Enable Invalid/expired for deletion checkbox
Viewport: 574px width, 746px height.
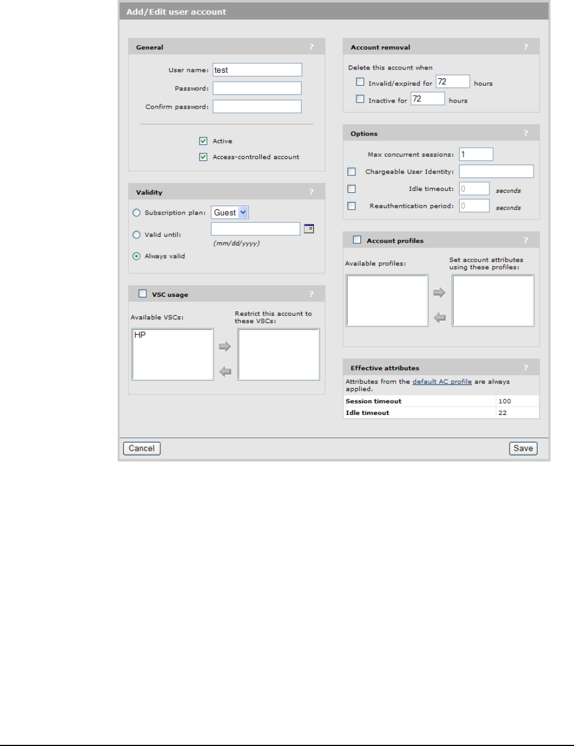(x=360, y=82)
